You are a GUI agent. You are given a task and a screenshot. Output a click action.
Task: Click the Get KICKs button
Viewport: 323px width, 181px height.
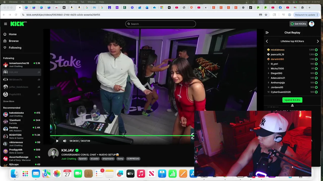(x=298, y=24)
